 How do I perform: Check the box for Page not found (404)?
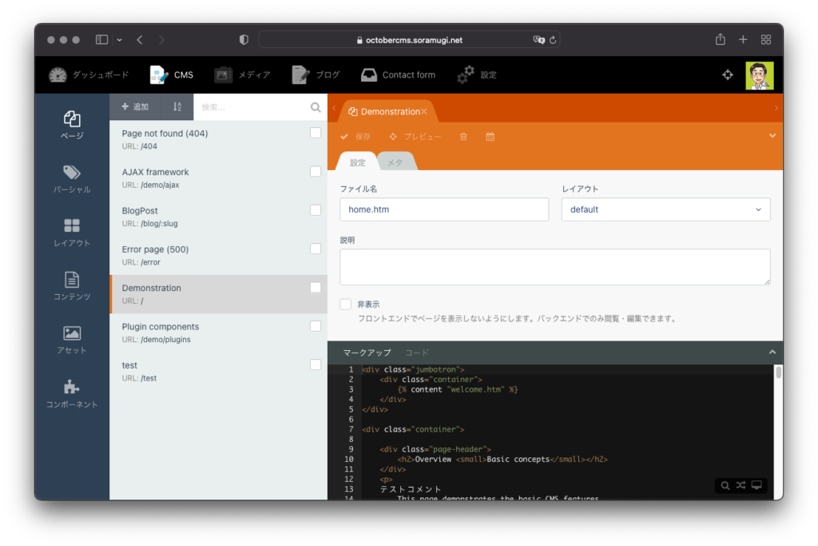coord(316,133)
